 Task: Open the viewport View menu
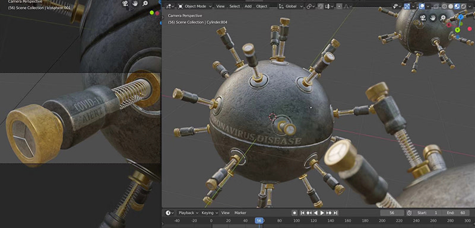point(220,6)
